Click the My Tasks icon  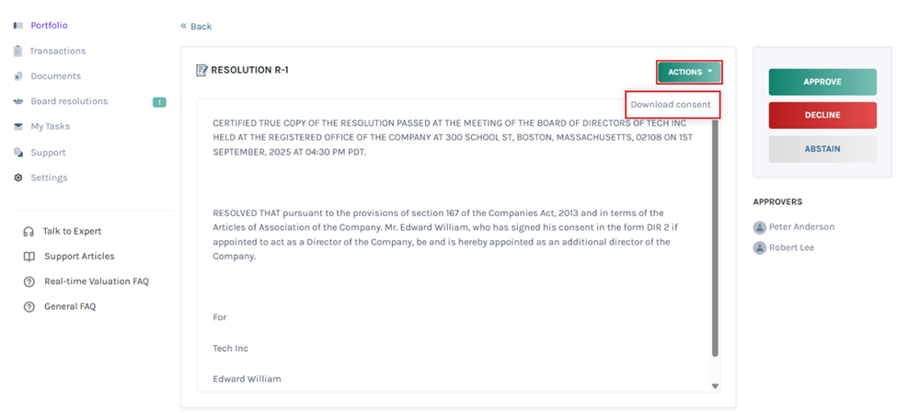click(18, 127)
